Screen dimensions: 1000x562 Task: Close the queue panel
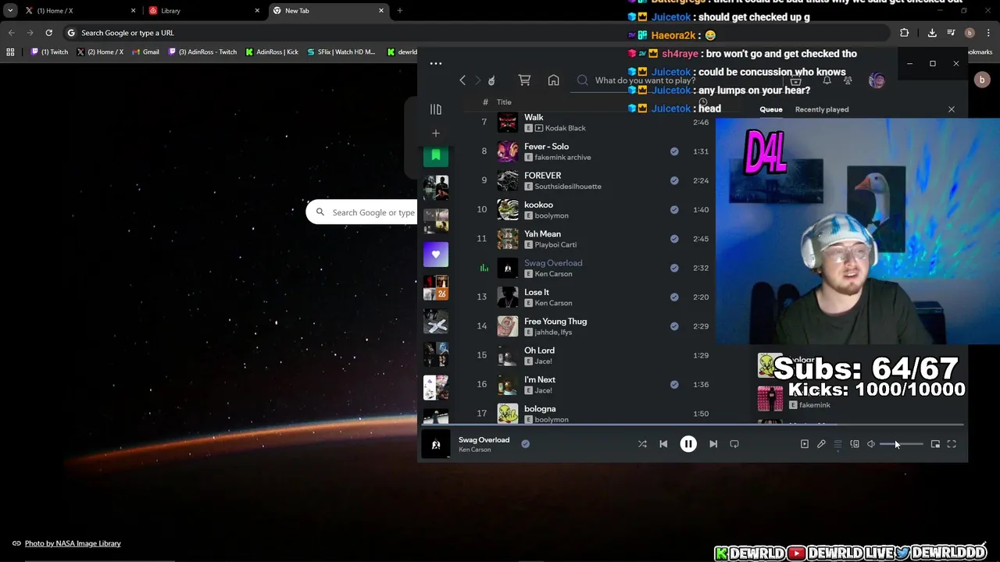point(952,109)
